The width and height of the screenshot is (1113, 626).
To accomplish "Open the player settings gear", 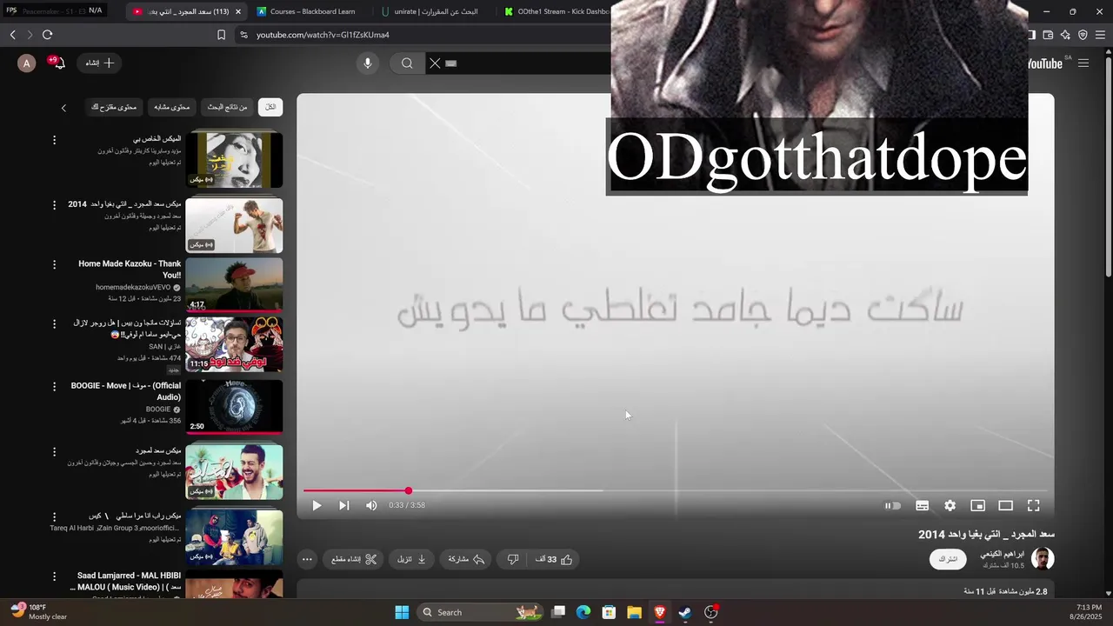I will coord(950,505).
